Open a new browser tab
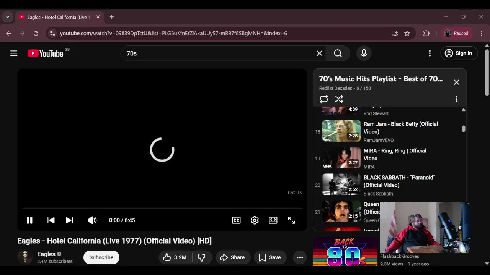Viewport: 490px width, 275px height. [112, 17]
